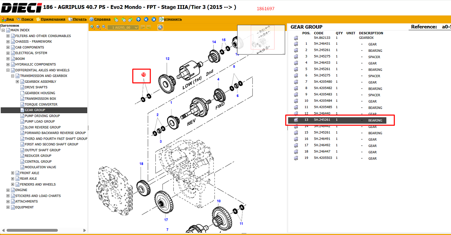Expand the HYDRAULIC COMPONENTS node
The height and width of the screenshot is (235, 451).
(x=8, y=64)
